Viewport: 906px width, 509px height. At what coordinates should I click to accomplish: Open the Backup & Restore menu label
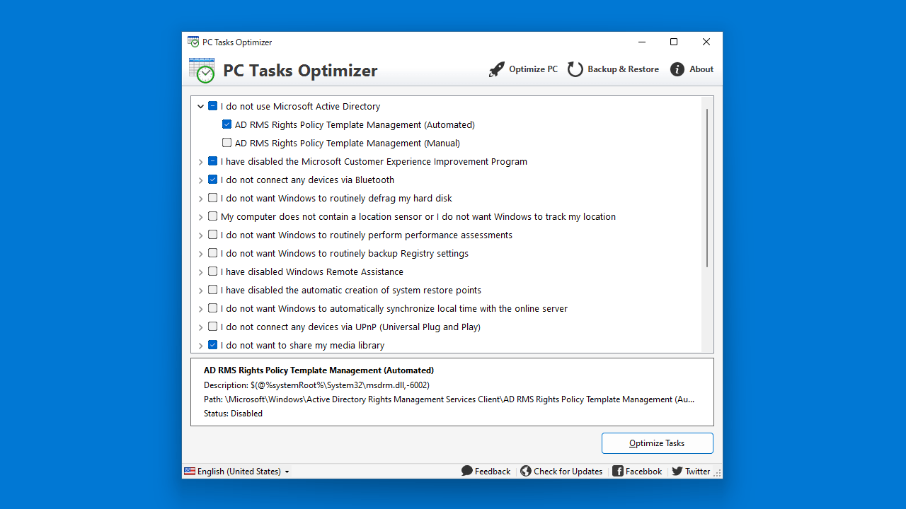point(623,69)
